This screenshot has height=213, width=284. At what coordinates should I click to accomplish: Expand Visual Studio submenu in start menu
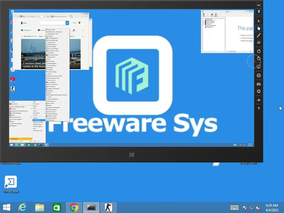point(21,117)
